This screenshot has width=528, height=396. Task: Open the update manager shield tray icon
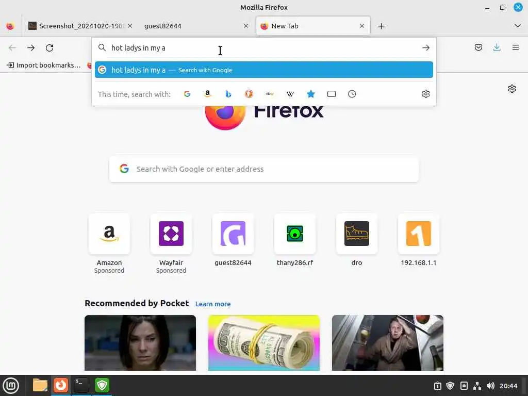click(x=450, y=386)
